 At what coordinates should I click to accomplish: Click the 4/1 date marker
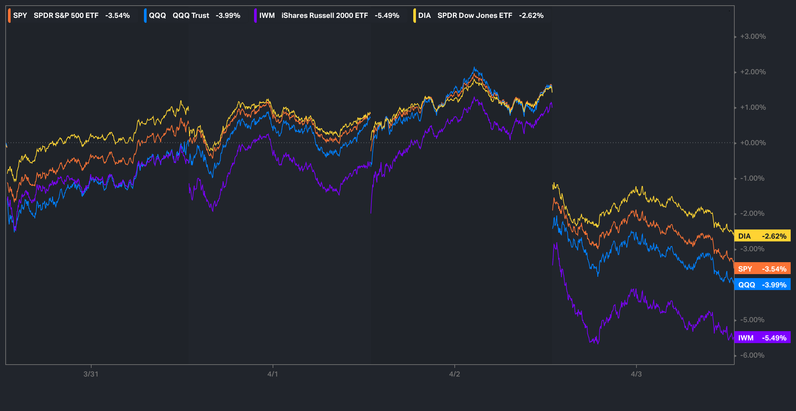click(x=273, y=374)
